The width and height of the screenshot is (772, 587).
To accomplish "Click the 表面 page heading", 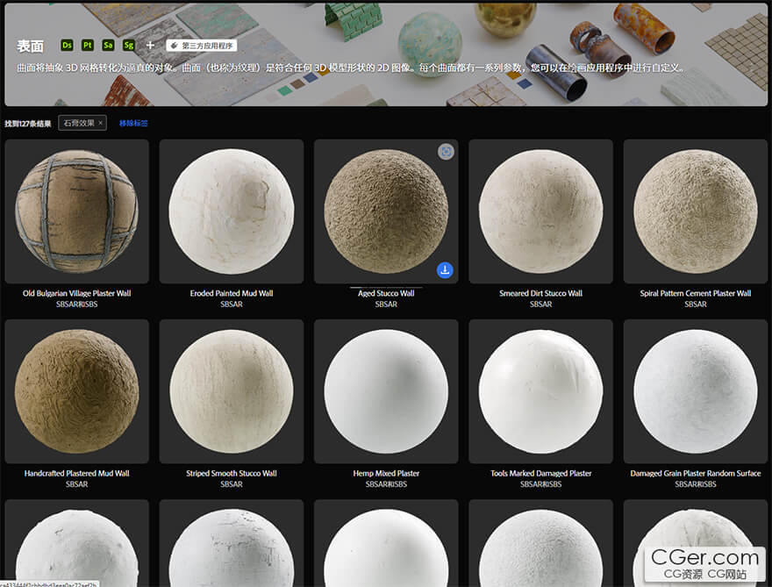I will pyautogui.click(x=30, y=47).
